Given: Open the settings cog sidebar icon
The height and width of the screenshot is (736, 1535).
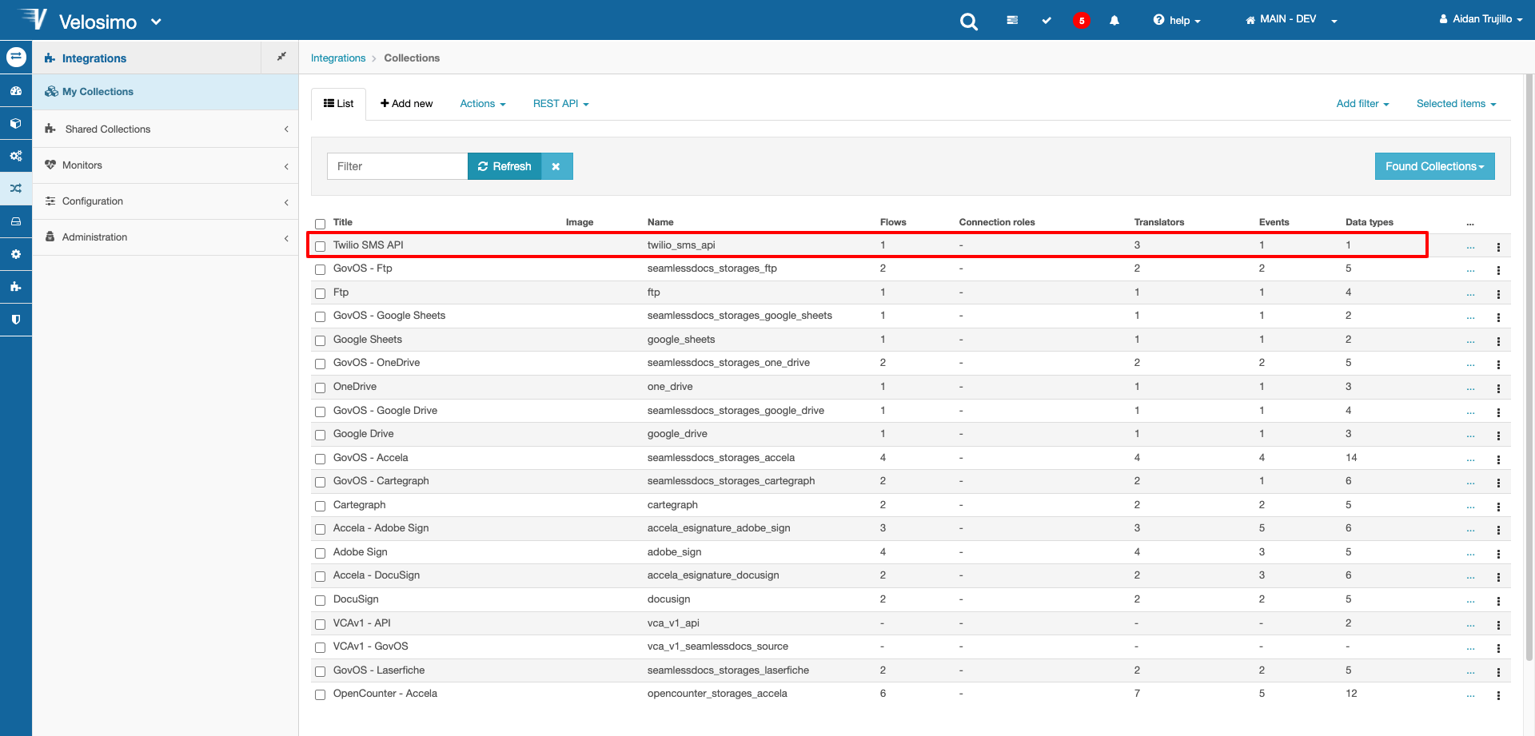Looking at the screenshot, I should (x=16, y=254).
